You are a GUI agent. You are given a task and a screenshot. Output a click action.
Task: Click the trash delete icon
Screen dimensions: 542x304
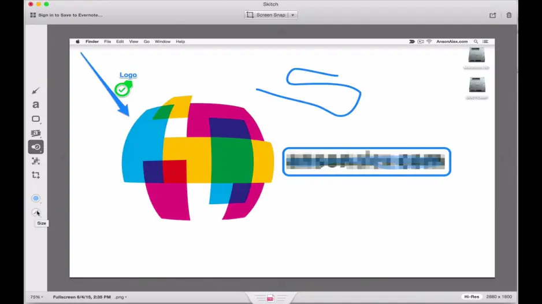tap(509, 15)
